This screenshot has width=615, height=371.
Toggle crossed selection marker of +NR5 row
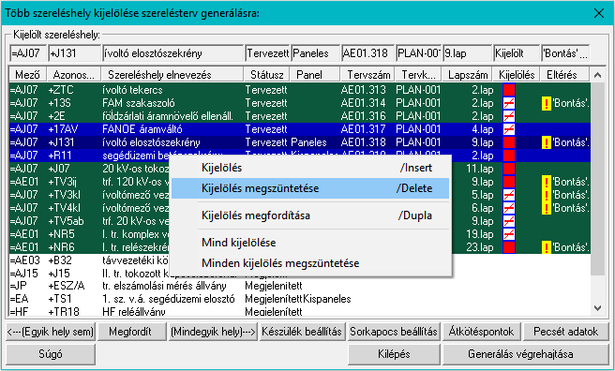click(x=509, y=234)
